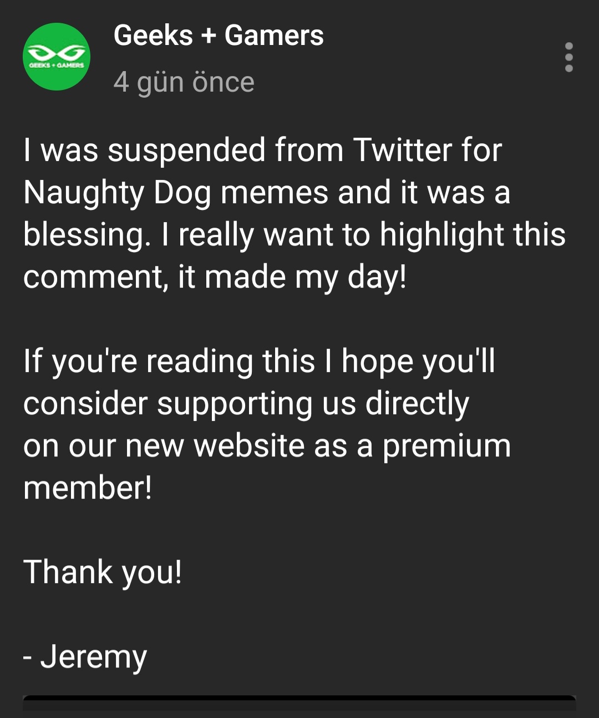Viewport: 599px width, 718px height.
Task: Tap the line starting "I was suspended"
Action: click(262, 150)
